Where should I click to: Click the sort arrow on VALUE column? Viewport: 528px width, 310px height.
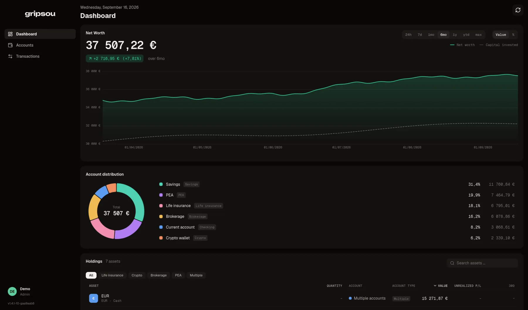pos(435,286)
